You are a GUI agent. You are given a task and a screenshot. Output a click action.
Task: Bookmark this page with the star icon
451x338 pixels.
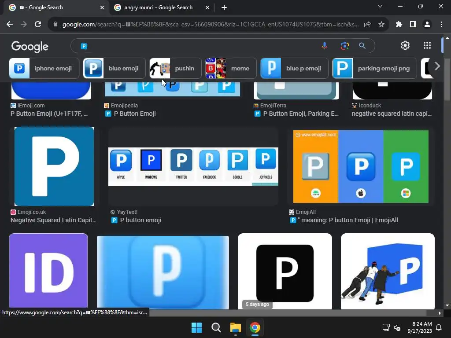pyautogui.click(x=381, y=25)
